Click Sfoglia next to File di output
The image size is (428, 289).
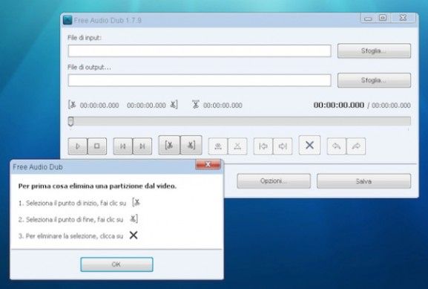375,80
